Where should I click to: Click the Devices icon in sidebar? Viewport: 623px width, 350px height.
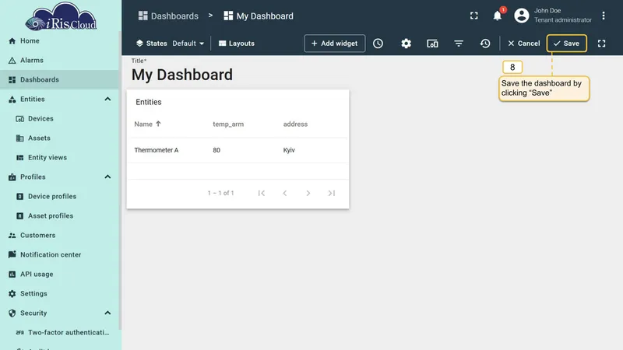[x=20, y=119]
